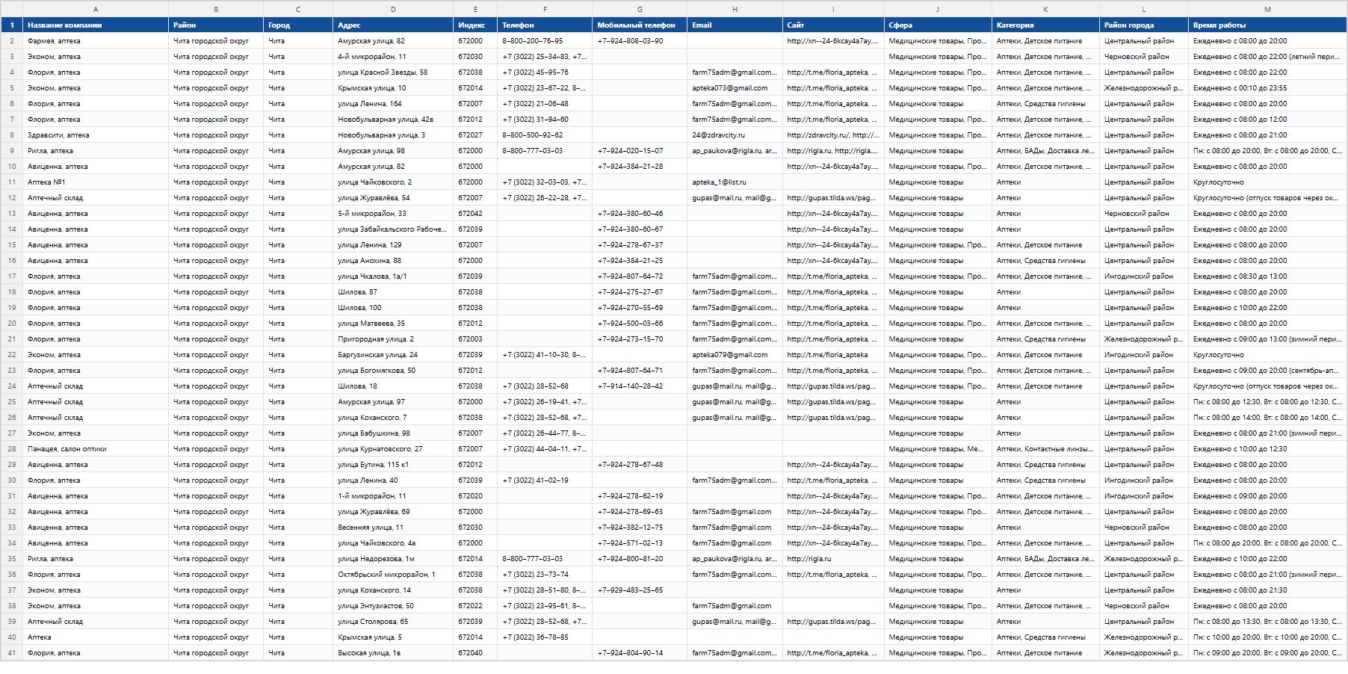Click working hours 'Ежедневно с 08:30 до 13:00'
This screenshot has width=1348, height=674.
[1267, 276]
